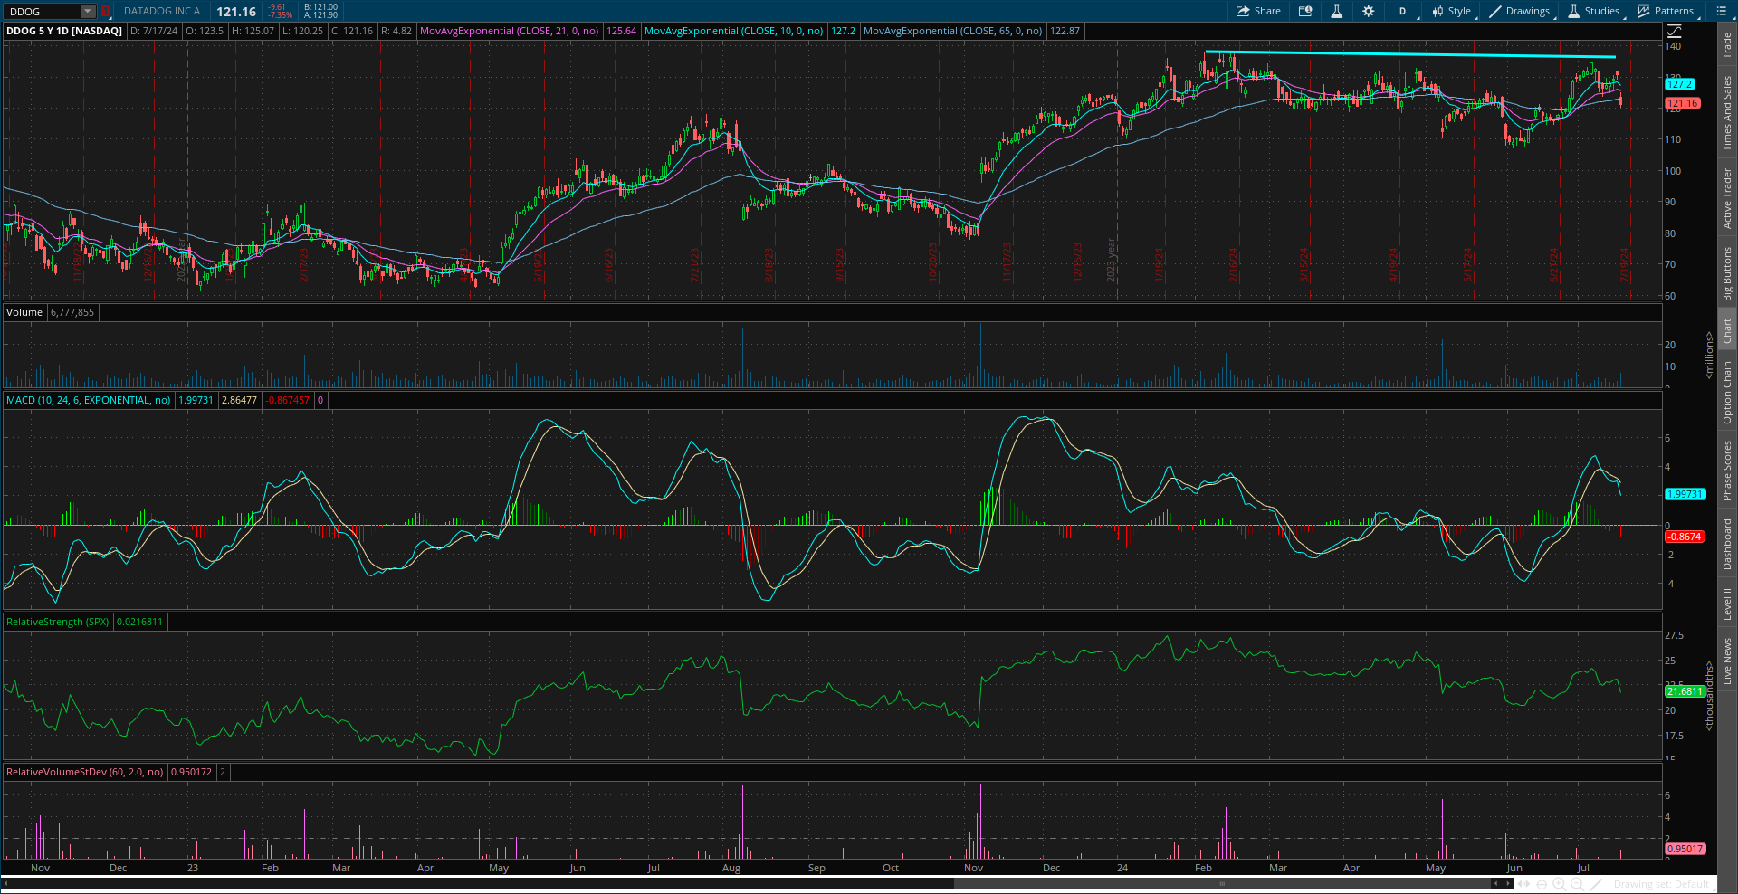Open the Studies menu
1738x894 pixels.
click(x=1594, y=11)
